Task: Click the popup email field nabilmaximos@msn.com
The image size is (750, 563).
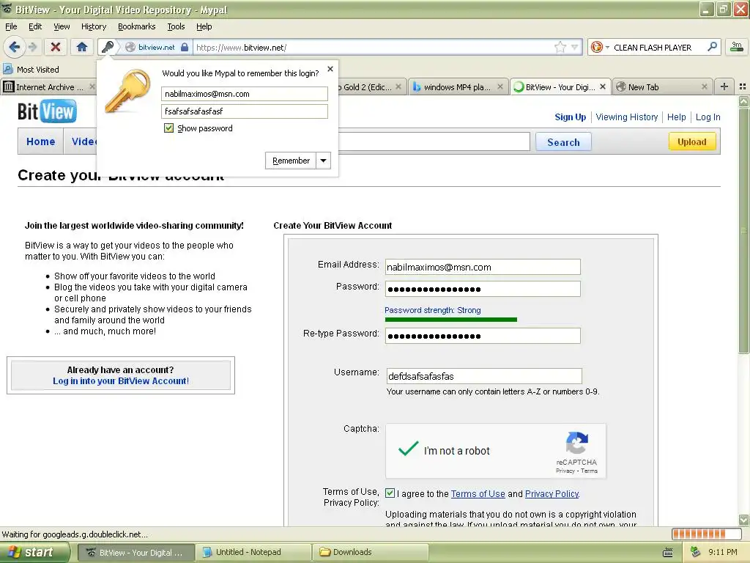Action: pyautogui.click(x=245, y=94)
